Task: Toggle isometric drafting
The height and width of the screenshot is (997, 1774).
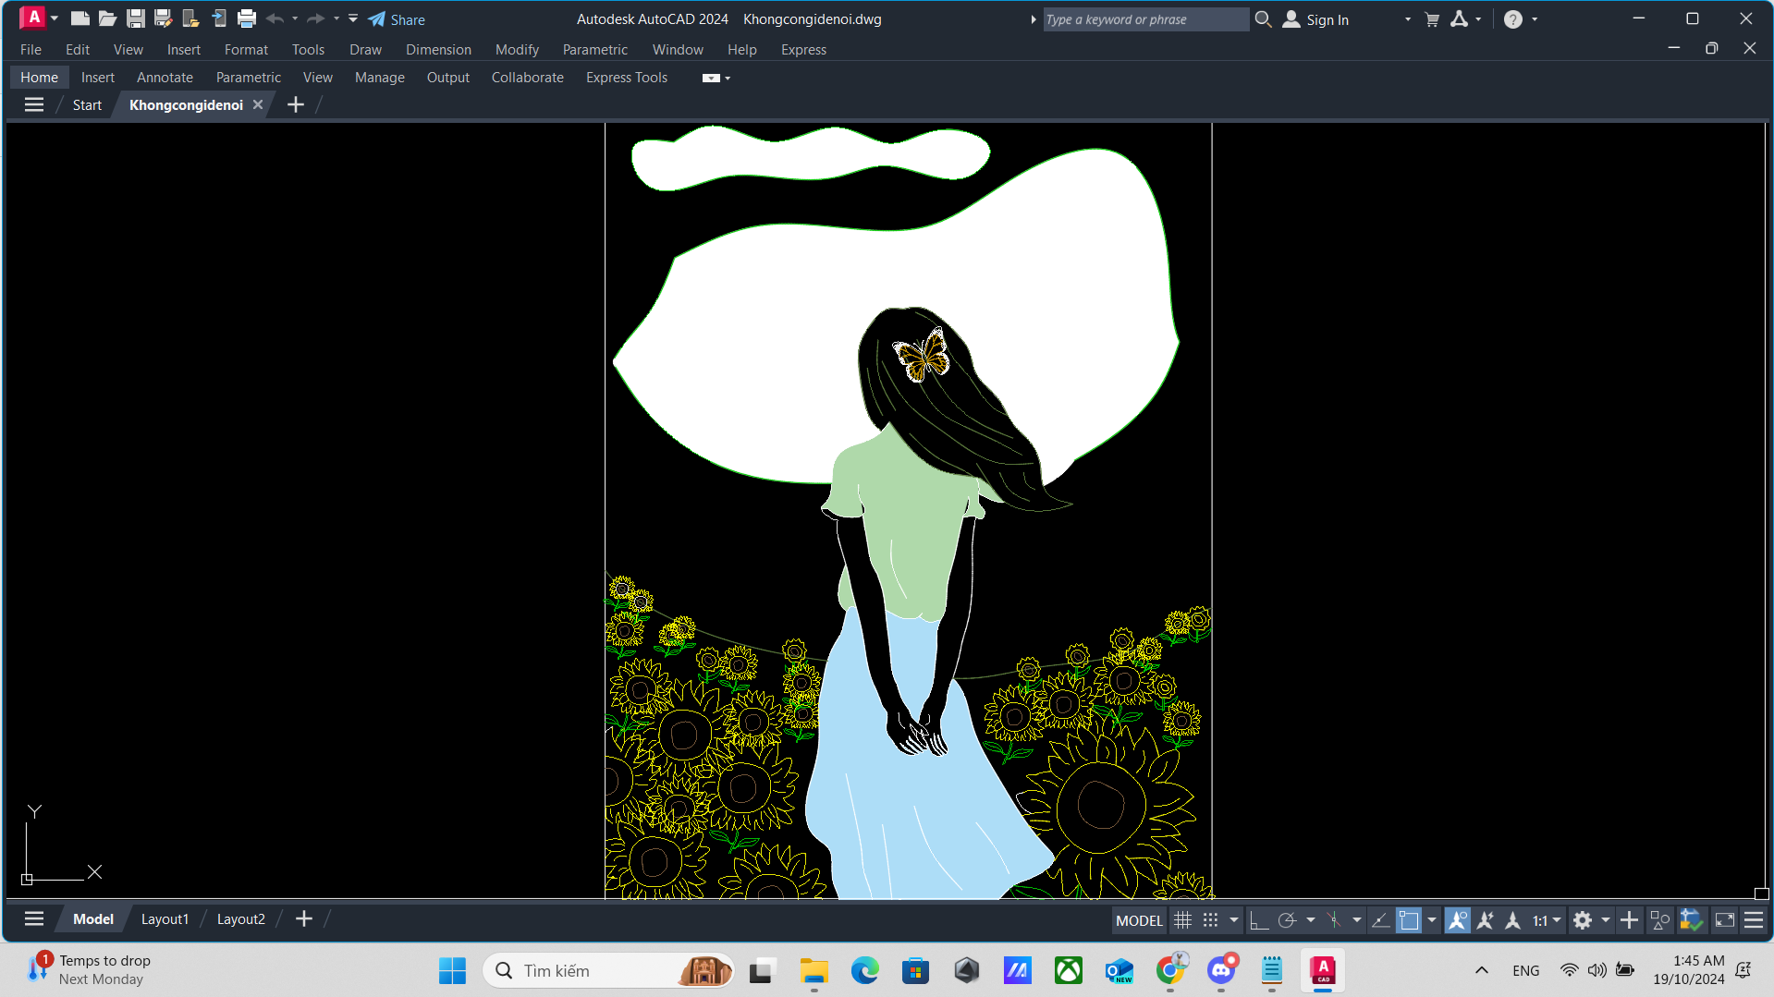Action: (x=1334, y=920)
